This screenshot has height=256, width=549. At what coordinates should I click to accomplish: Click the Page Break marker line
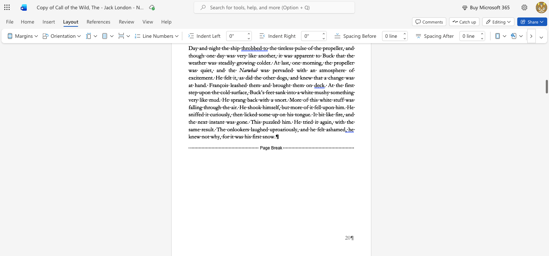tap(271, 148)
